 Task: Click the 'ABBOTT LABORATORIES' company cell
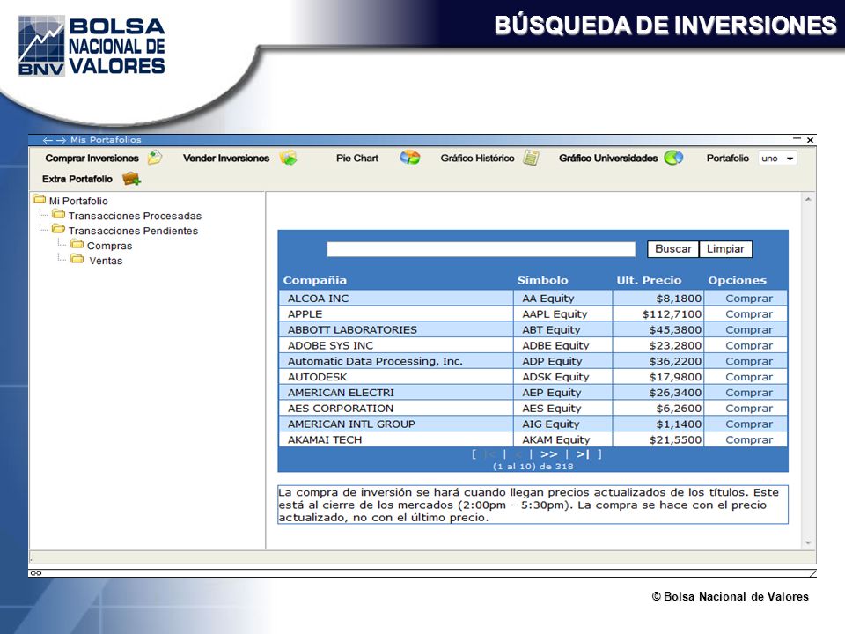396,329
